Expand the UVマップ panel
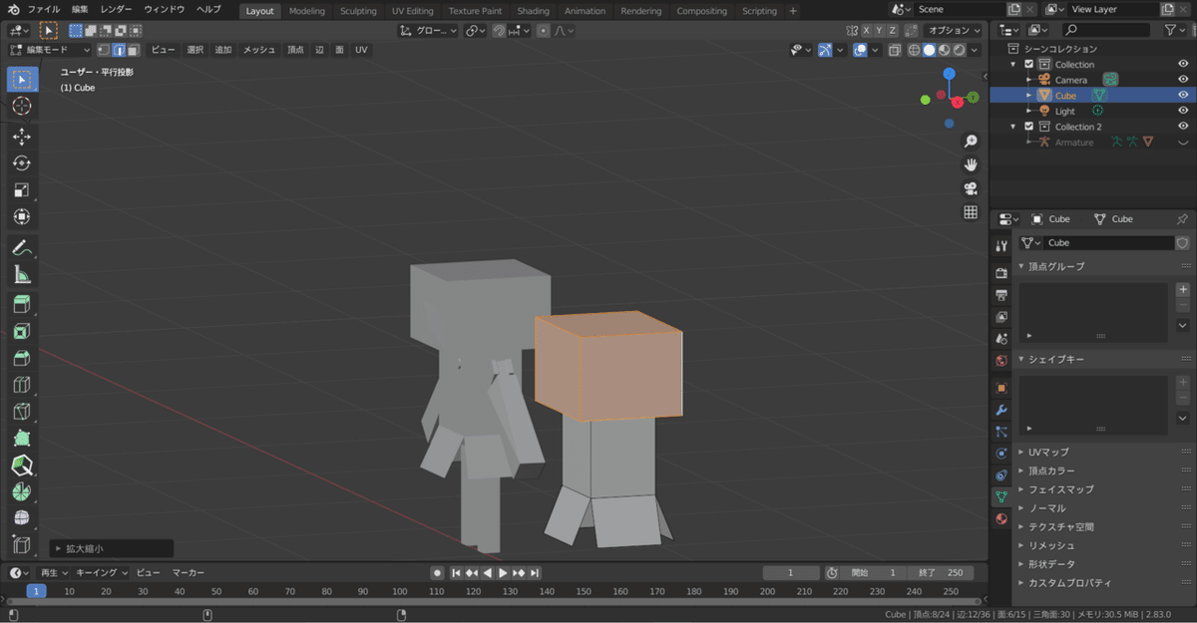This screenshot has width=1197, height=623. tap(1021, 452)
